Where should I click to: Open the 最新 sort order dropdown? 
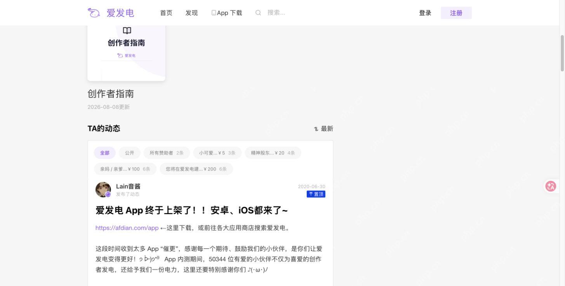pos(323,129)
